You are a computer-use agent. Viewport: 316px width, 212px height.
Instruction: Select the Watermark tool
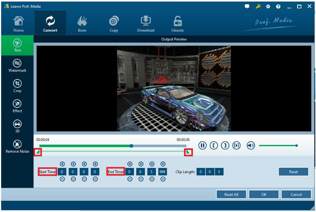(x=17, y=65)
